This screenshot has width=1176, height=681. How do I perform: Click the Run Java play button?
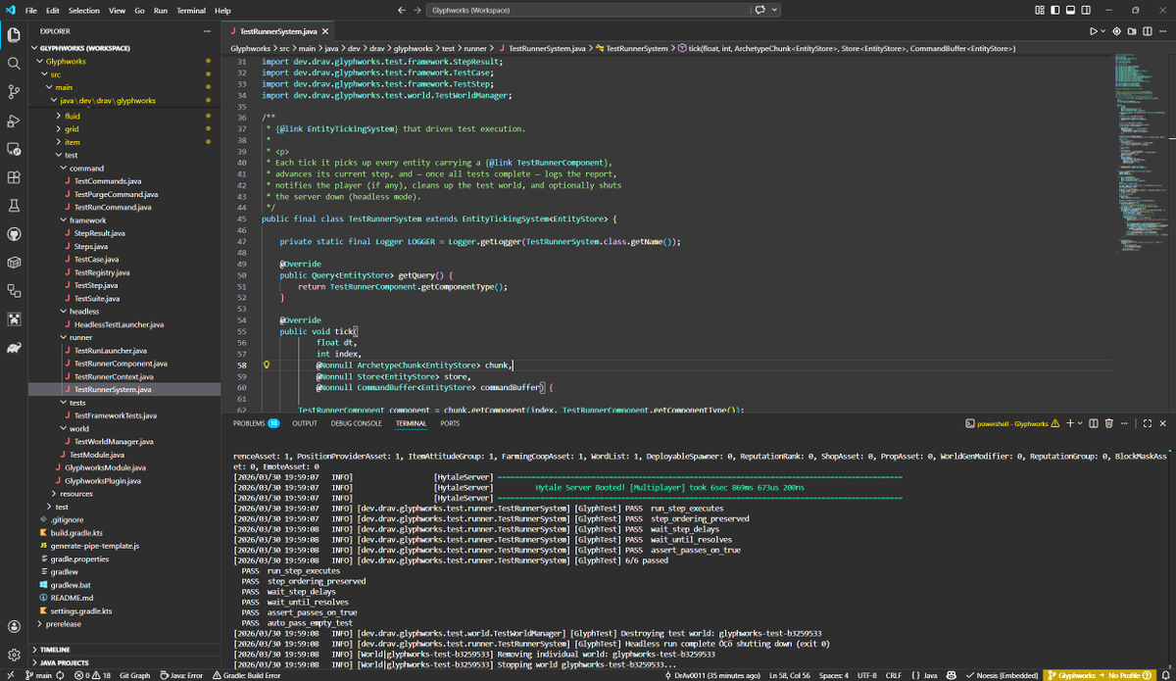(x=1094, y=31)
